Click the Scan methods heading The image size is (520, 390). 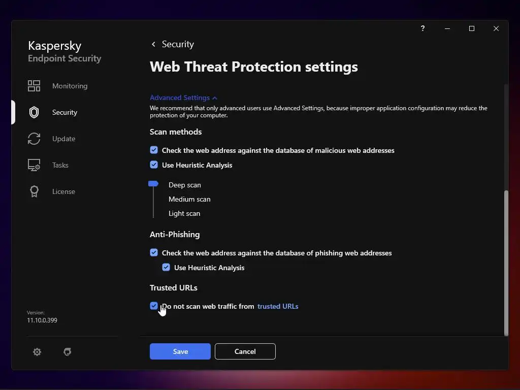176,132
